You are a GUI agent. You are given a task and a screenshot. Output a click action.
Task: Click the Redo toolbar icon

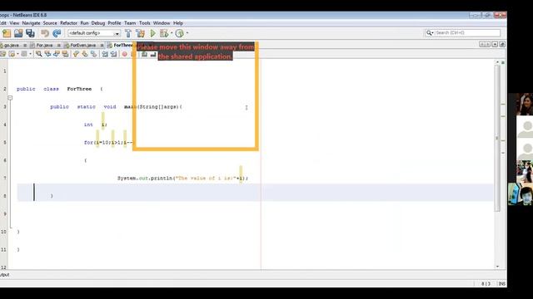(57, 33)
